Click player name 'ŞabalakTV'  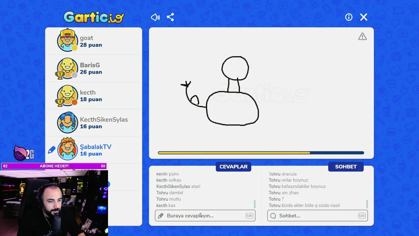coord(96,147)
